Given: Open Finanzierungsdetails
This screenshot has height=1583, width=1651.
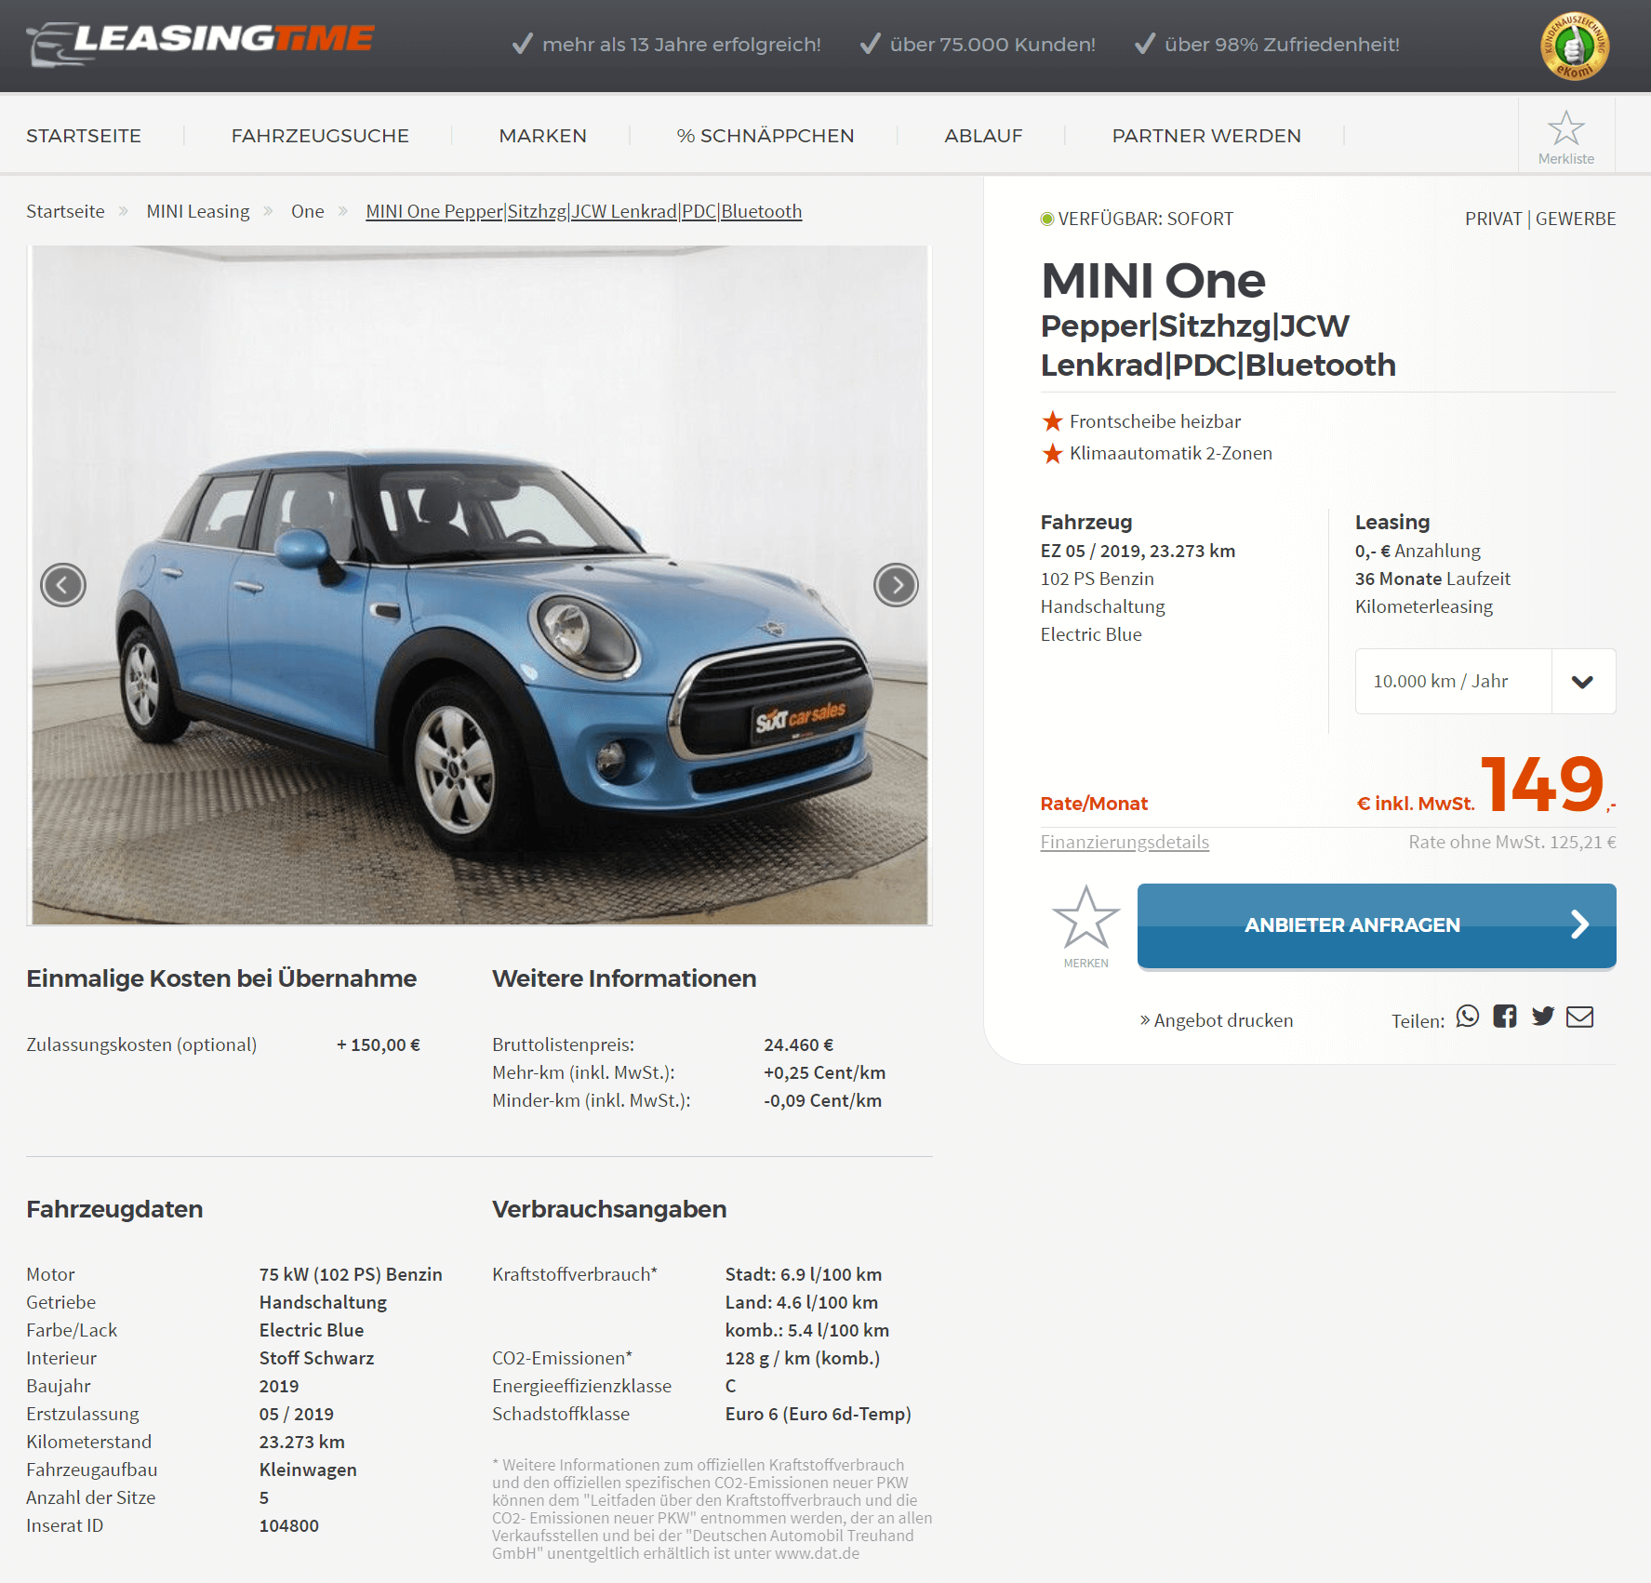Looking at the screenshot, I should [1125, 842].
